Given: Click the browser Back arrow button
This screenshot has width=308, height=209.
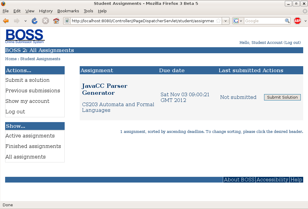Looking at the screenshot, I should click(x=6, y=21).
